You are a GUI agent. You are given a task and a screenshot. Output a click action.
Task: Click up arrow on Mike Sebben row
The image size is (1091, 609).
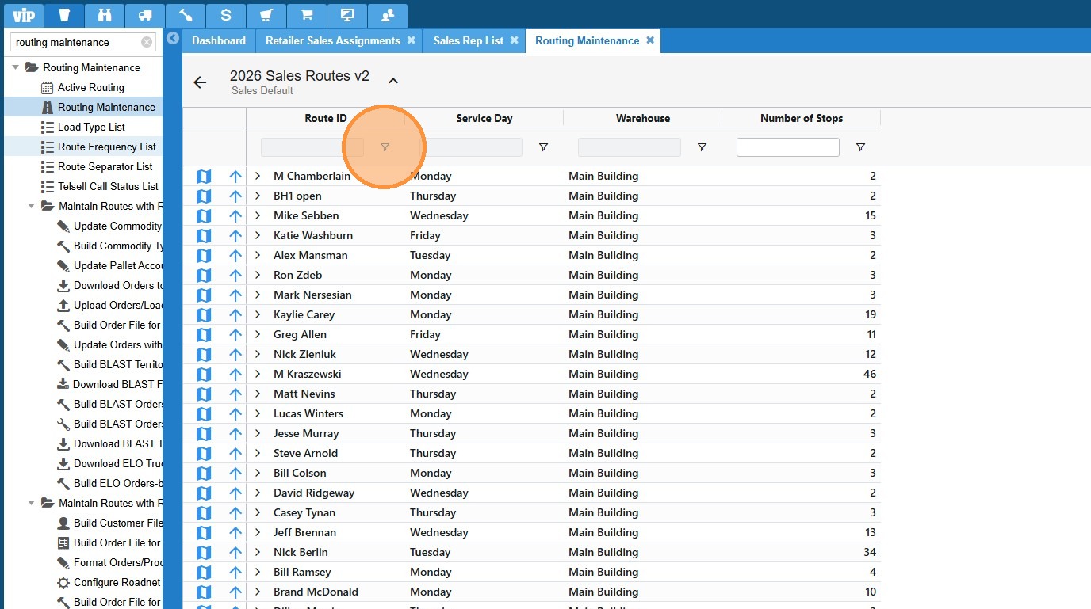pos(235,215)
